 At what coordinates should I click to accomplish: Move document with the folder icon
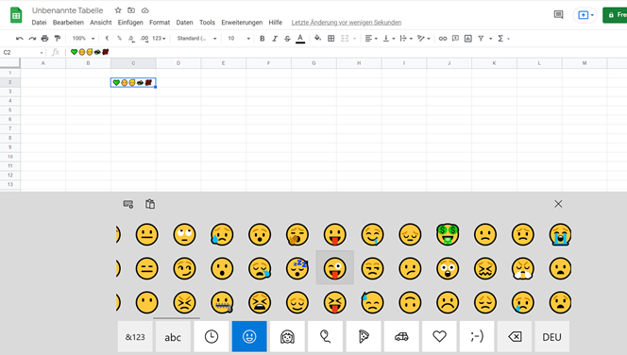(131, 10)
